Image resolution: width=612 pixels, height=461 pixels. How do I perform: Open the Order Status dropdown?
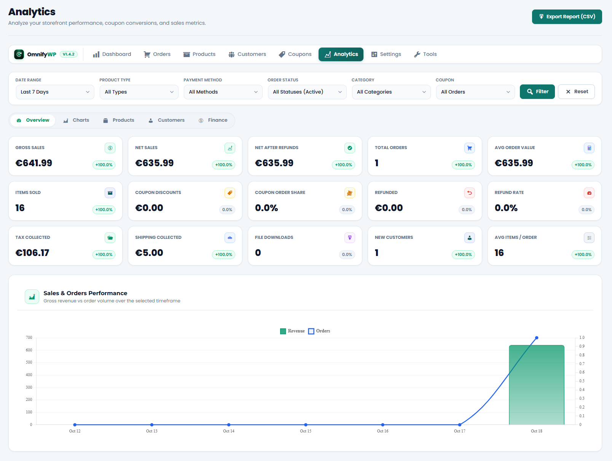(307, 92)
